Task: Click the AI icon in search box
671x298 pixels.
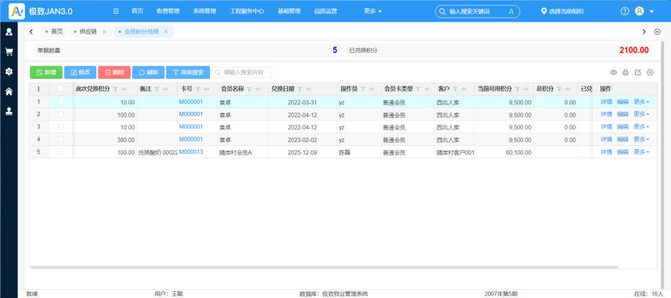Action: coord(511,12)
